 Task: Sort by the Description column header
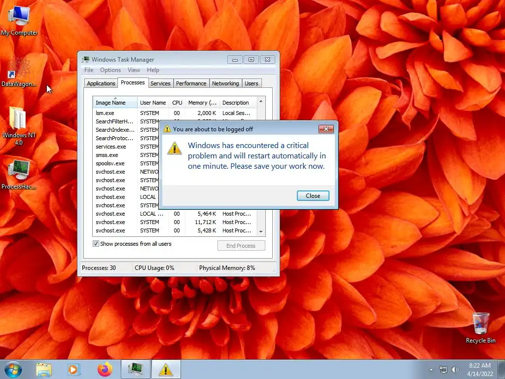tap(238, 103)
